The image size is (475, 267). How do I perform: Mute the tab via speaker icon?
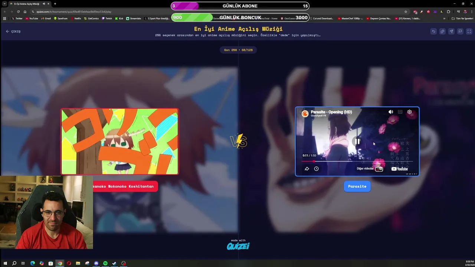coord(44,4)
